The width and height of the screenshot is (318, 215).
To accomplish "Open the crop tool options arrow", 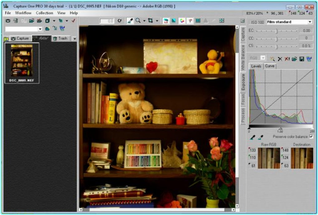I will [157, 21].
